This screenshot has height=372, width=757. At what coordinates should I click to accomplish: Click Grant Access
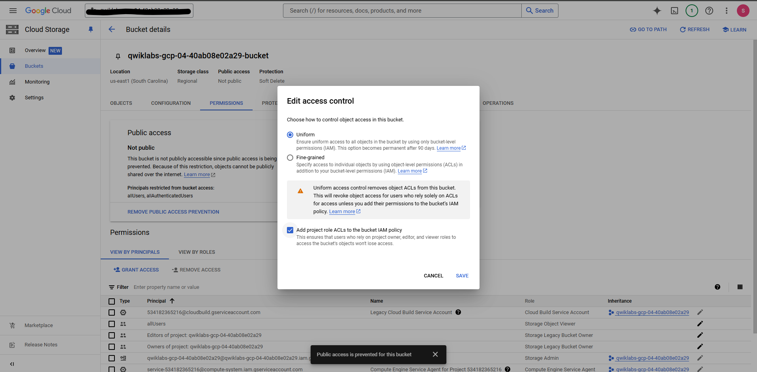(x=136, y=270)
